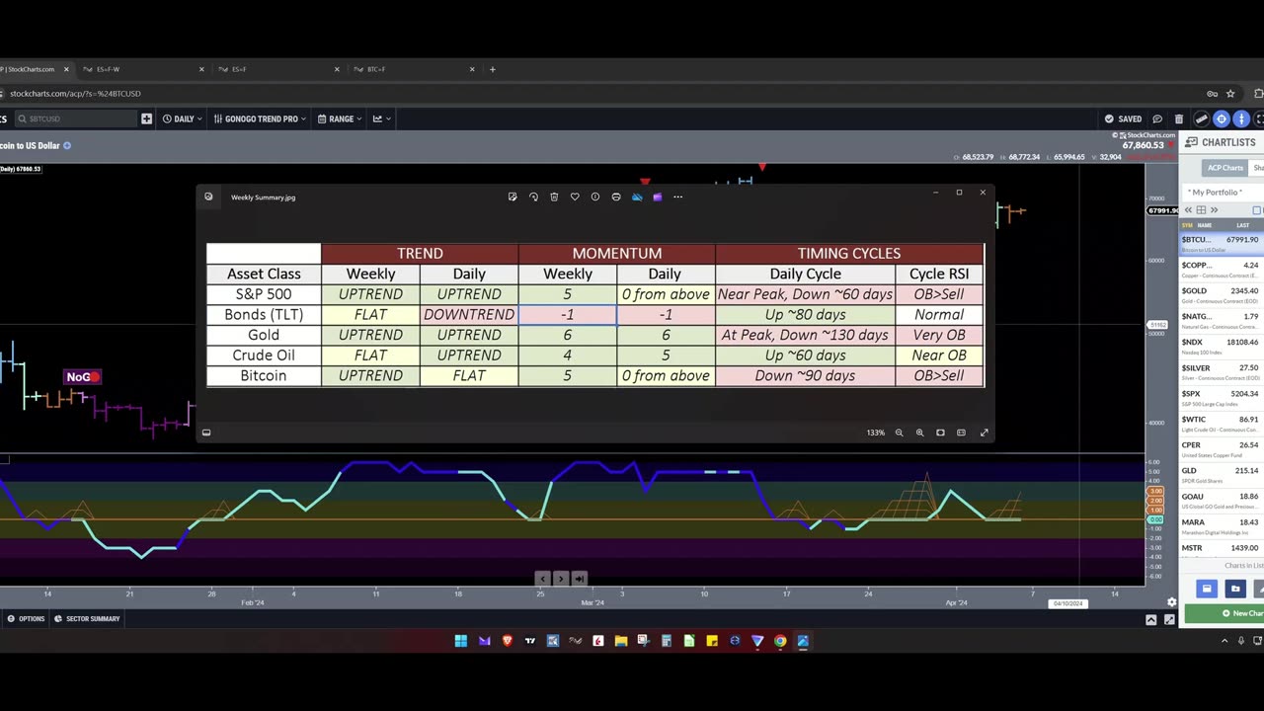Open the My Portfolio chartlist selector

click(1224, 193)
